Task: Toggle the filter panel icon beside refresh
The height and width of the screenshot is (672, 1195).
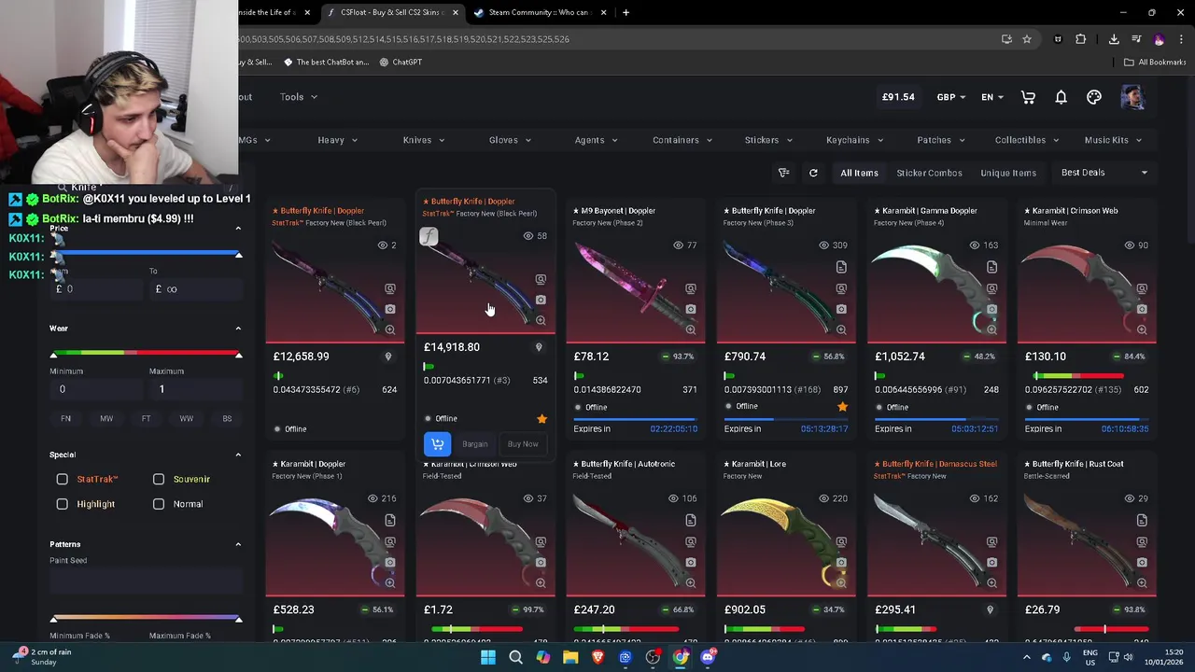Action: pyautogui.click(x=784, y=173)
